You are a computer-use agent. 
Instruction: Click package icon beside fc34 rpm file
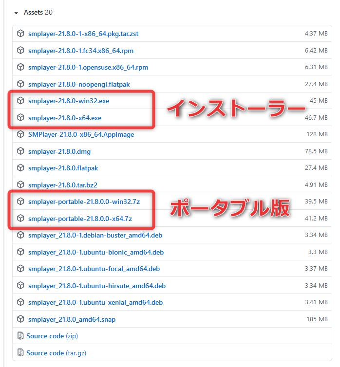point(20,50)
